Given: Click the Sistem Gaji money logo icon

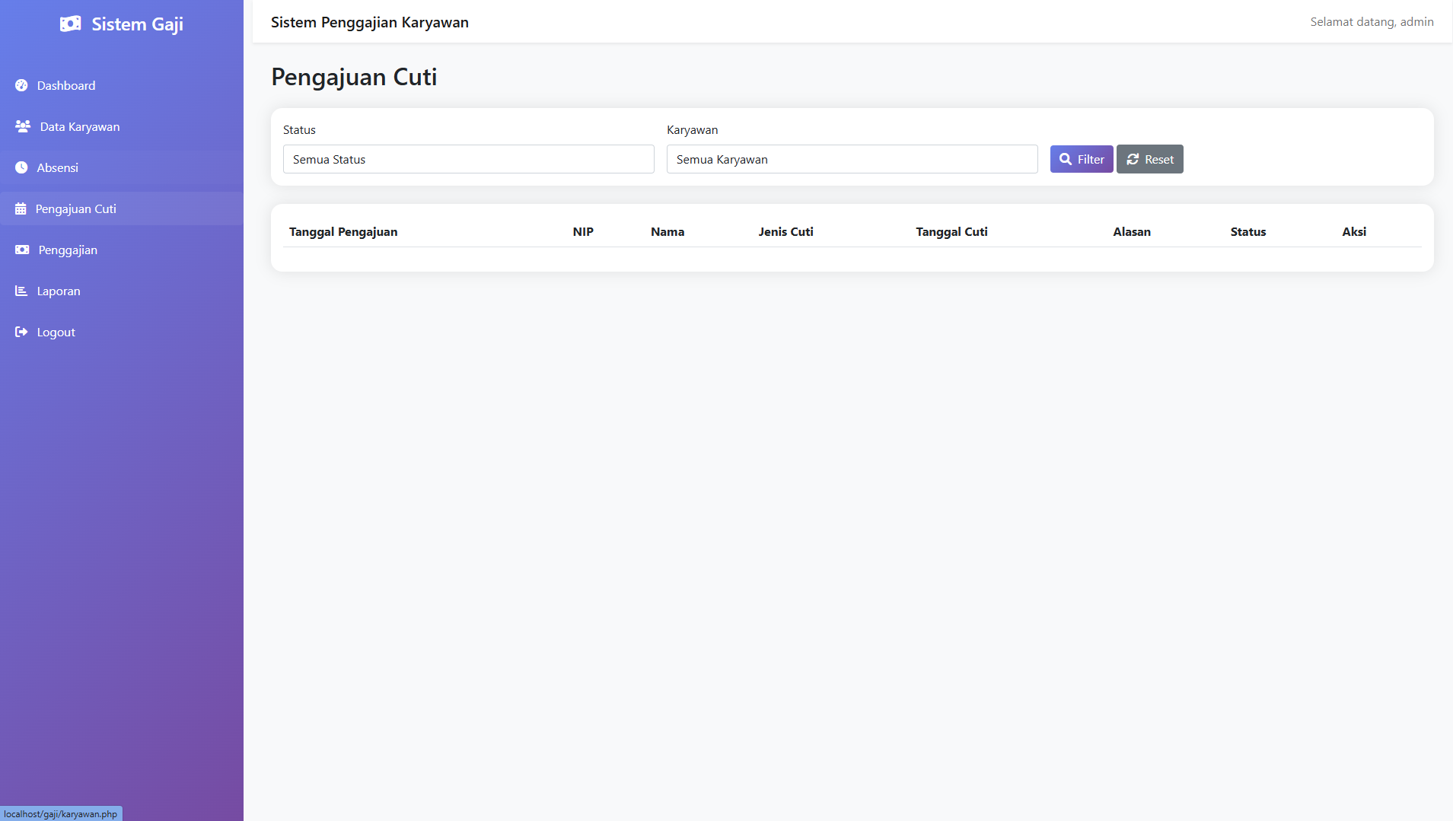Looking at the screenshot, I should [70, 24].
